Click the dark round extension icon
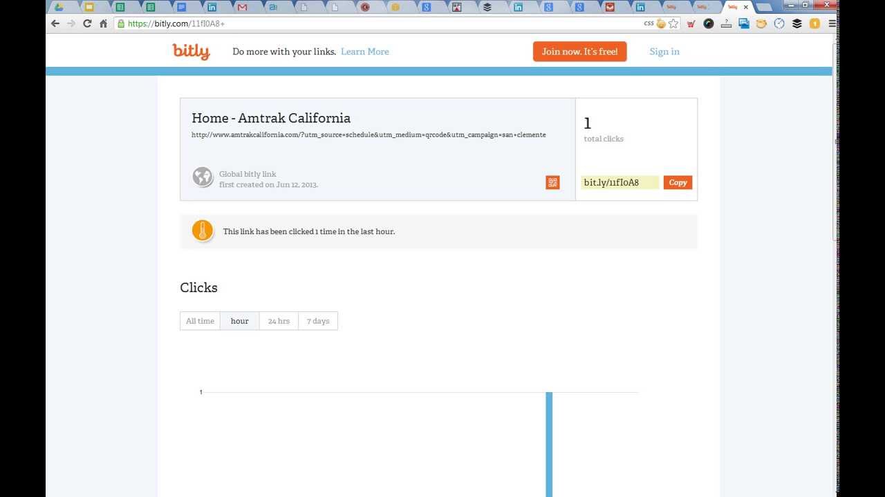This screenshot has height=497, width=885. [709, 23]
